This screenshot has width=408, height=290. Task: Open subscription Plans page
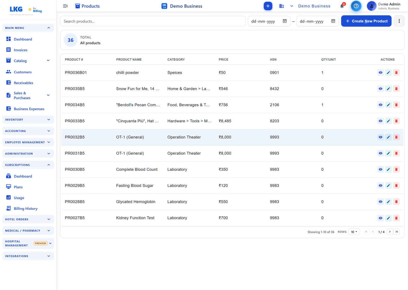28,187
